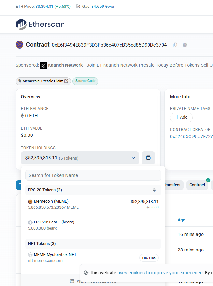Show the address QR code

[185, 45]
